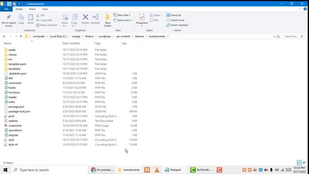
Task: Click wp-content in the address path
Action: (x=123, y=36)
